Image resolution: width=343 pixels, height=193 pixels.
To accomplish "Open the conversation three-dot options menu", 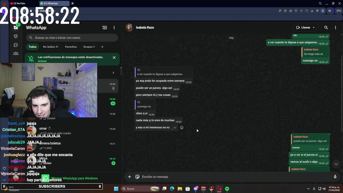I will [x=335, y=27].
